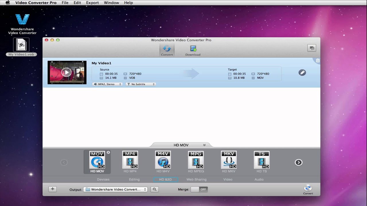Screen dimensions: 367x206
Task: Go to previous formats with left arrow
Action: (x=64, y=163)
